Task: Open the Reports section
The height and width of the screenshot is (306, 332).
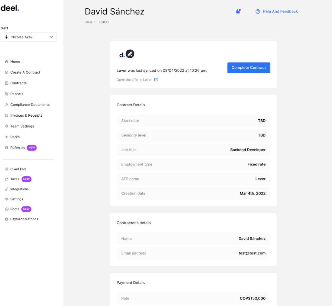Action: [17, 94]
